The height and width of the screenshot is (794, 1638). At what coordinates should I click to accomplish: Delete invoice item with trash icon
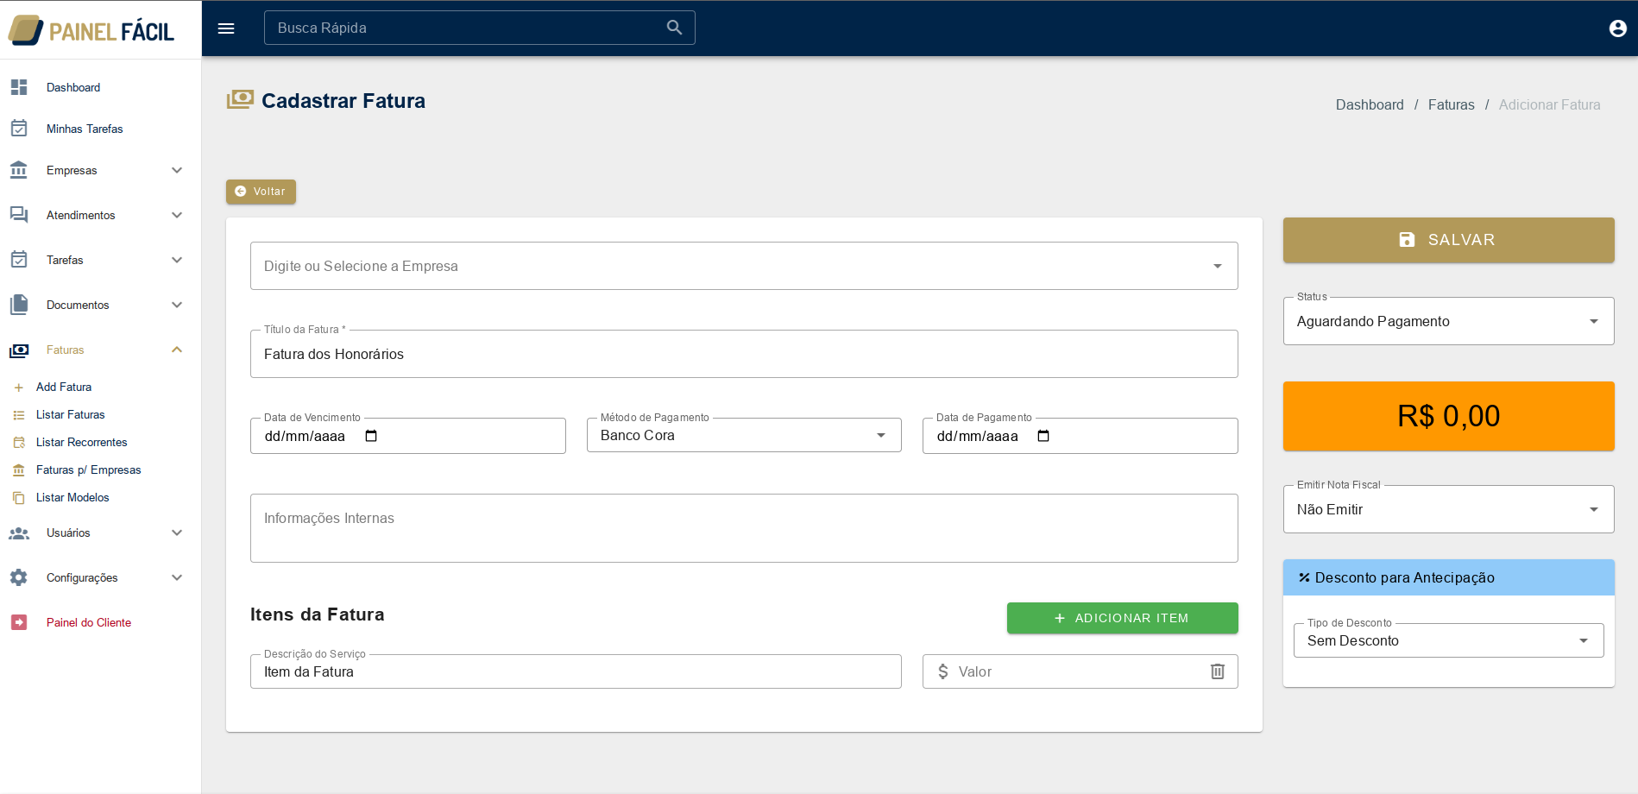pos(1218,671)
